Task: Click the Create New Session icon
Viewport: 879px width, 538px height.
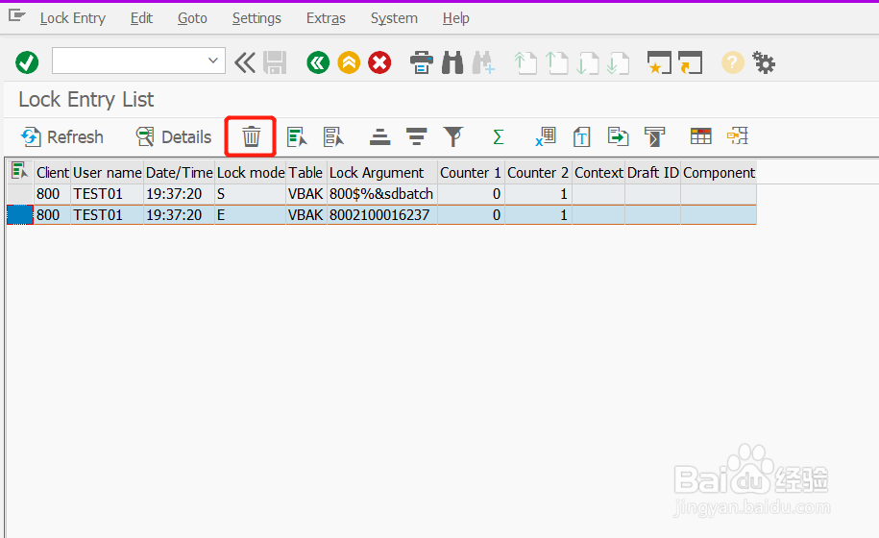Action: 659,62
